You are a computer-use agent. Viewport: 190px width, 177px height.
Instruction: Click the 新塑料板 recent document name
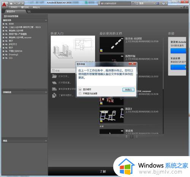pyautogui.click(x=130, y=56)
